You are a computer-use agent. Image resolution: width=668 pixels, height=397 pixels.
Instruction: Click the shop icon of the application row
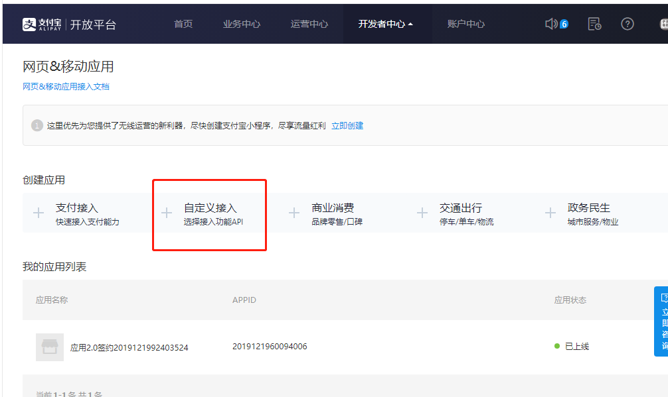50,347
